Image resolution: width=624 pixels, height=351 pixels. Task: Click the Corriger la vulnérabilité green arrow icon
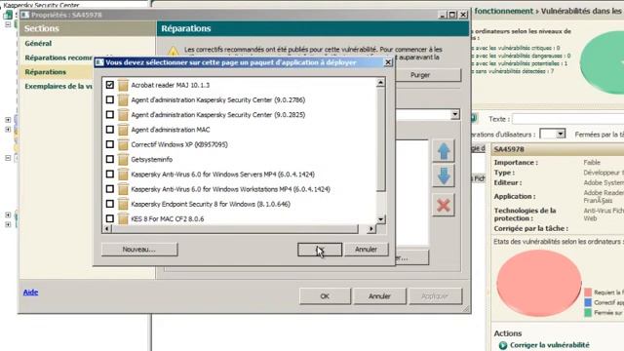click(503, 345)
